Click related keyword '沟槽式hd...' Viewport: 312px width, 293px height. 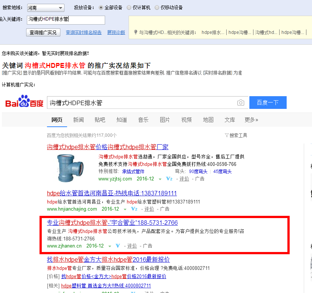click(266, 32)
